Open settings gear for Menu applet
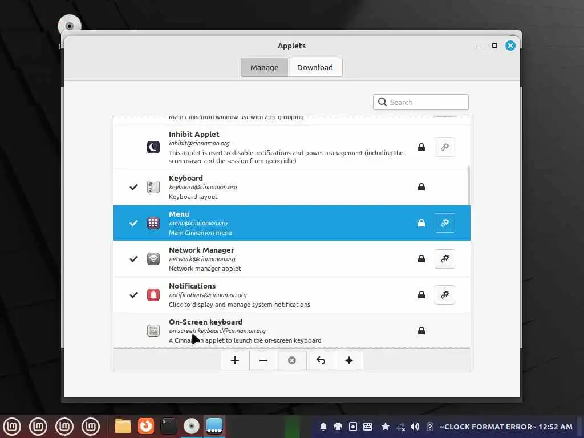Screen dimensions: 584x438 click(x=444, y=223)
